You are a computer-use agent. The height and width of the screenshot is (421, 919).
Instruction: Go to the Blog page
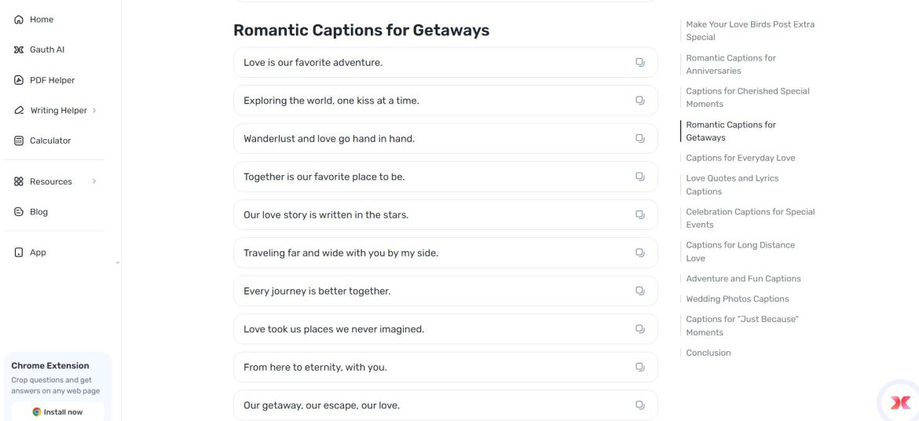[38, 212]
